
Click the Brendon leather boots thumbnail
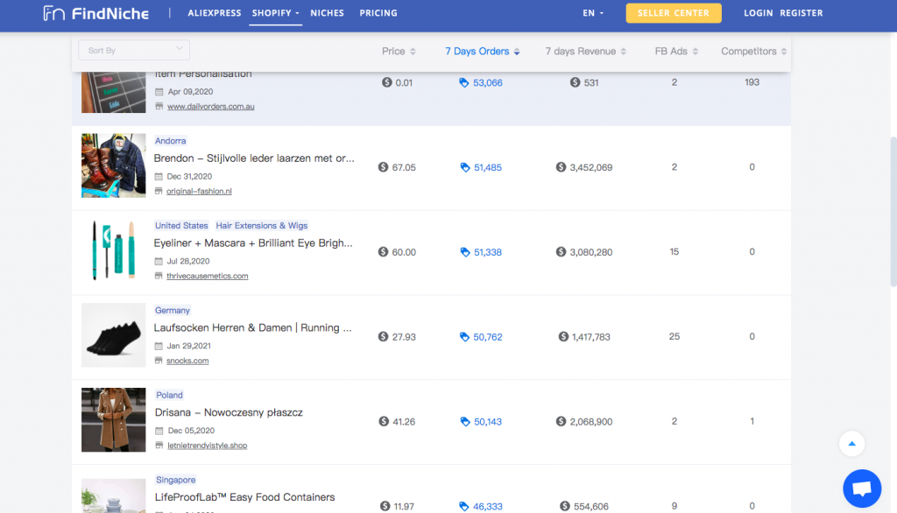tap(113, 165)
